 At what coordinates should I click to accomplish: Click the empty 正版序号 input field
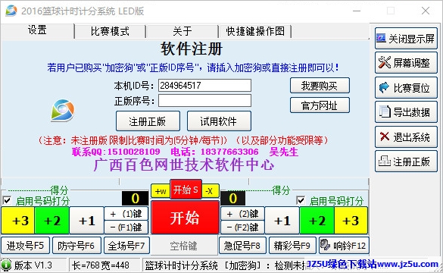tap(204, 100)
